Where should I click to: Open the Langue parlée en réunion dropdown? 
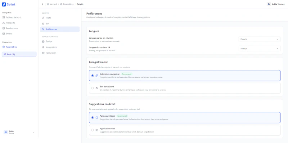(260, 39)
